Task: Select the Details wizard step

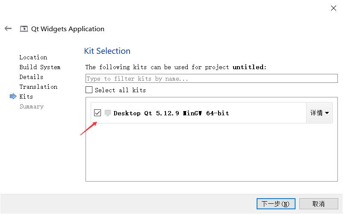Action: click(31, 77)
